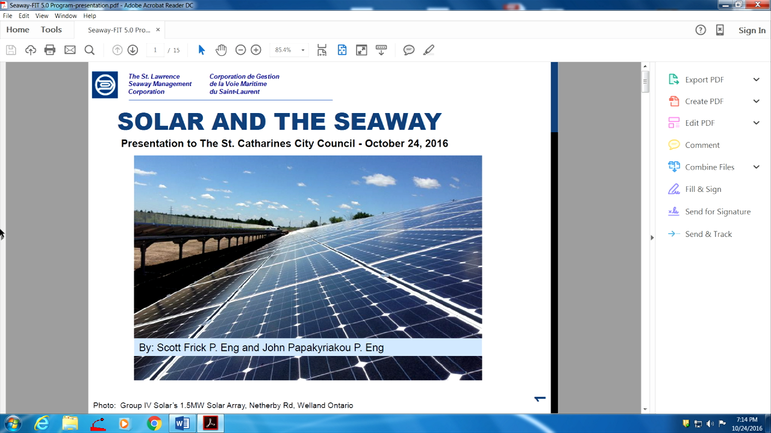Zoom in with plus button
Viewport: 771px width, 433px height.
(256, 50)
